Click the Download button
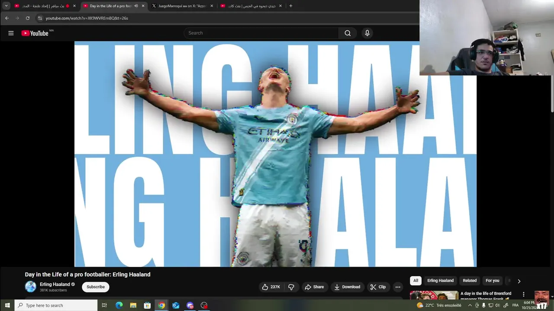This screenshot has width=554, height=311. click(x=347, y=287)
